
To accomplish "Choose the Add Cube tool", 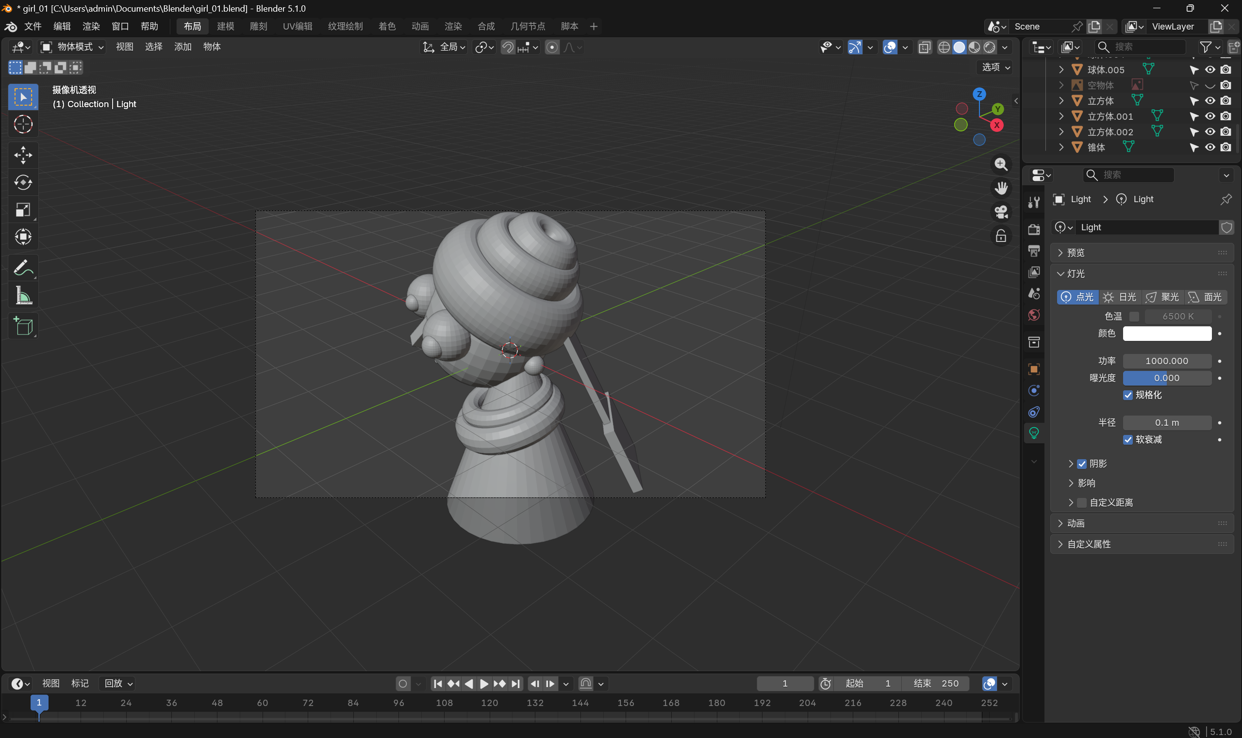I will tap(23, 327).
